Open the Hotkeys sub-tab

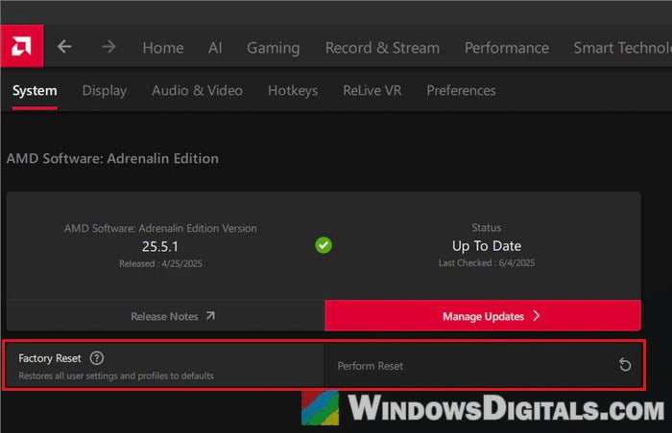293,91
